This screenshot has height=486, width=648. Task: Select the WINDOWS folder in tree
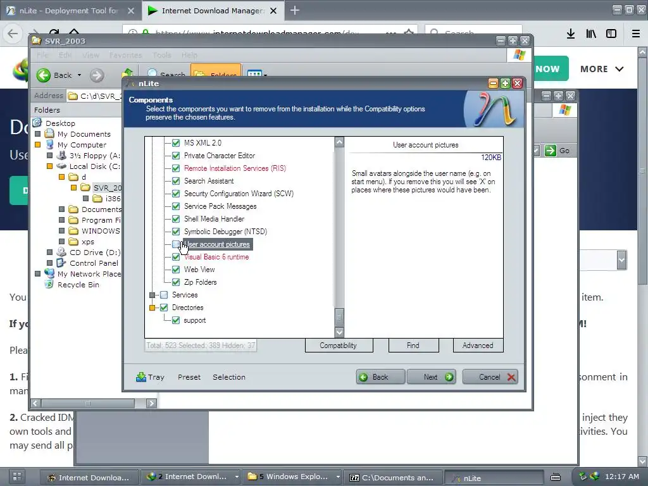[x=101, y=231]
